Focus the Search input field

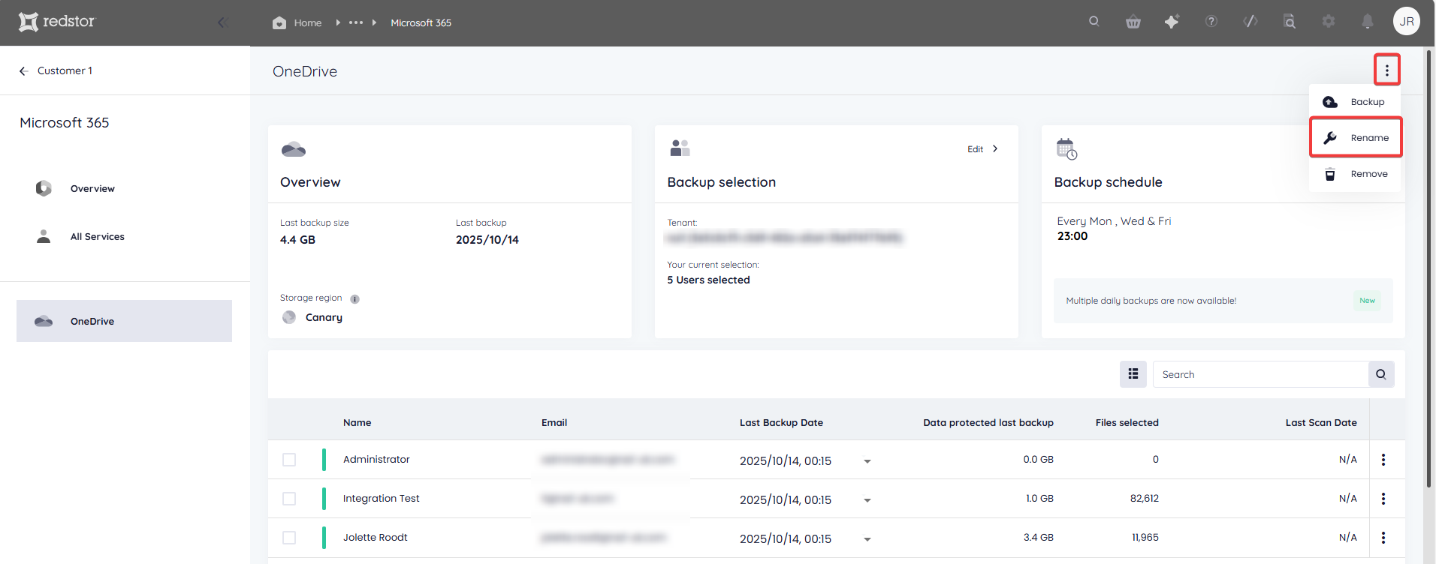click(x=1260, y=374)
